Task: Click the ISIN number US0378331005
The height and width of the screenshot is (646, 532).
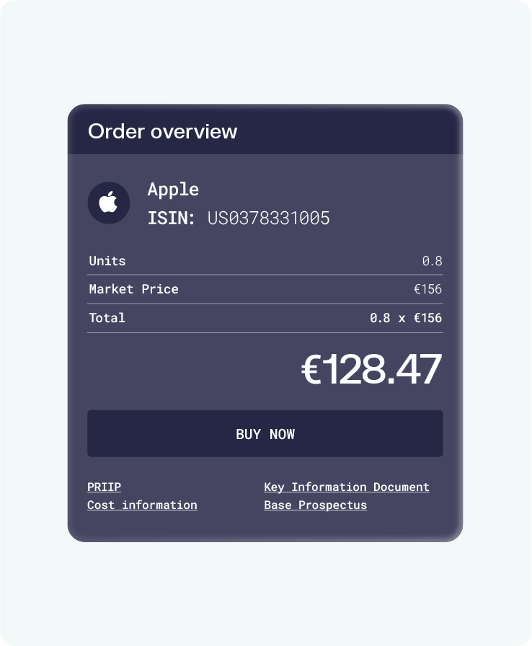Action: coord(268,218)
